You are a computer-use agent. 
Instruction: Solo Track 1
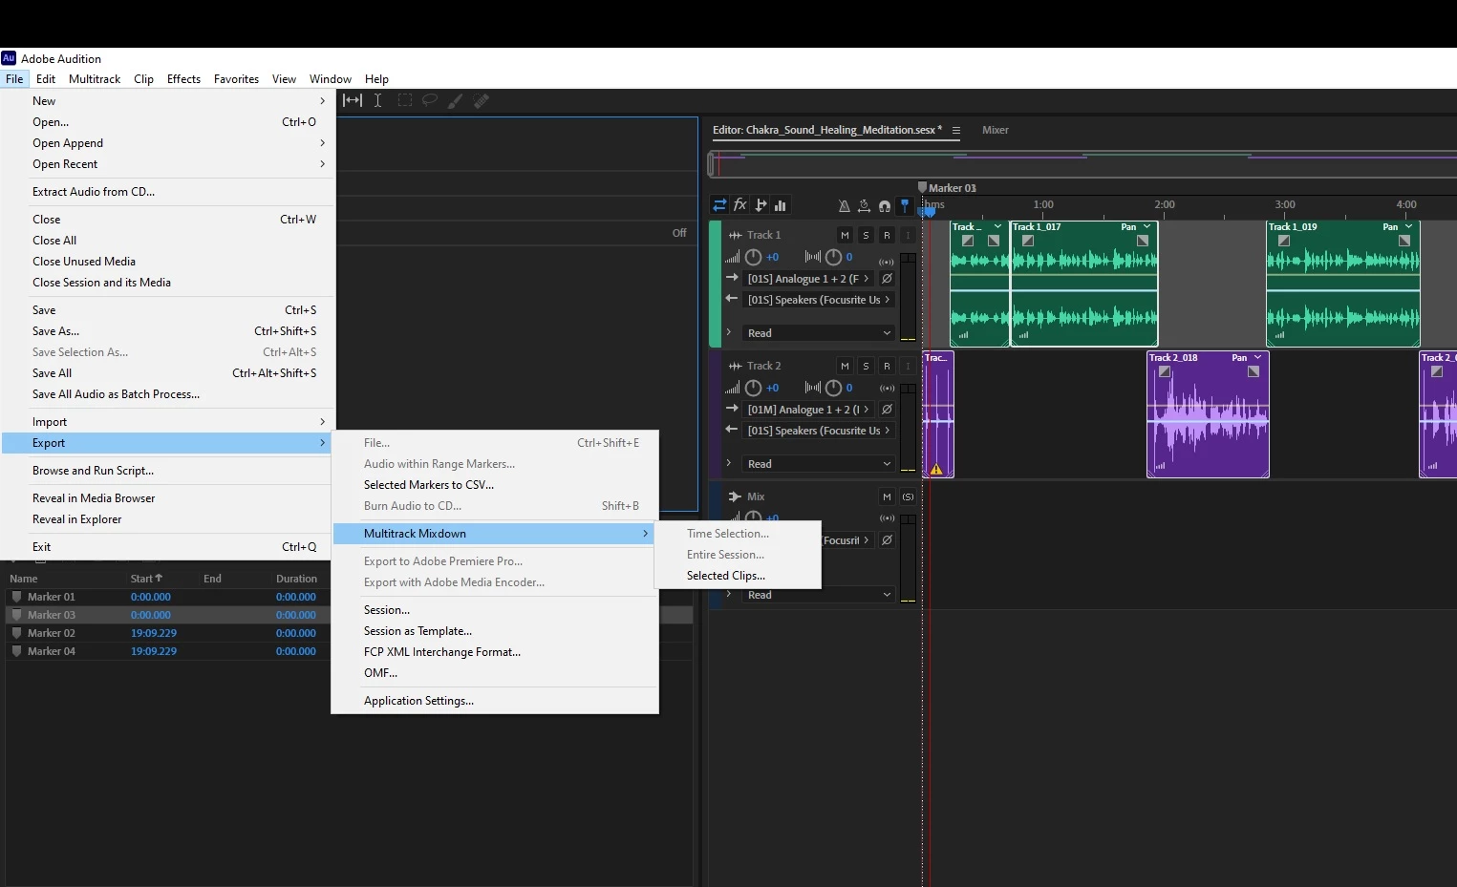pos(866,235)
